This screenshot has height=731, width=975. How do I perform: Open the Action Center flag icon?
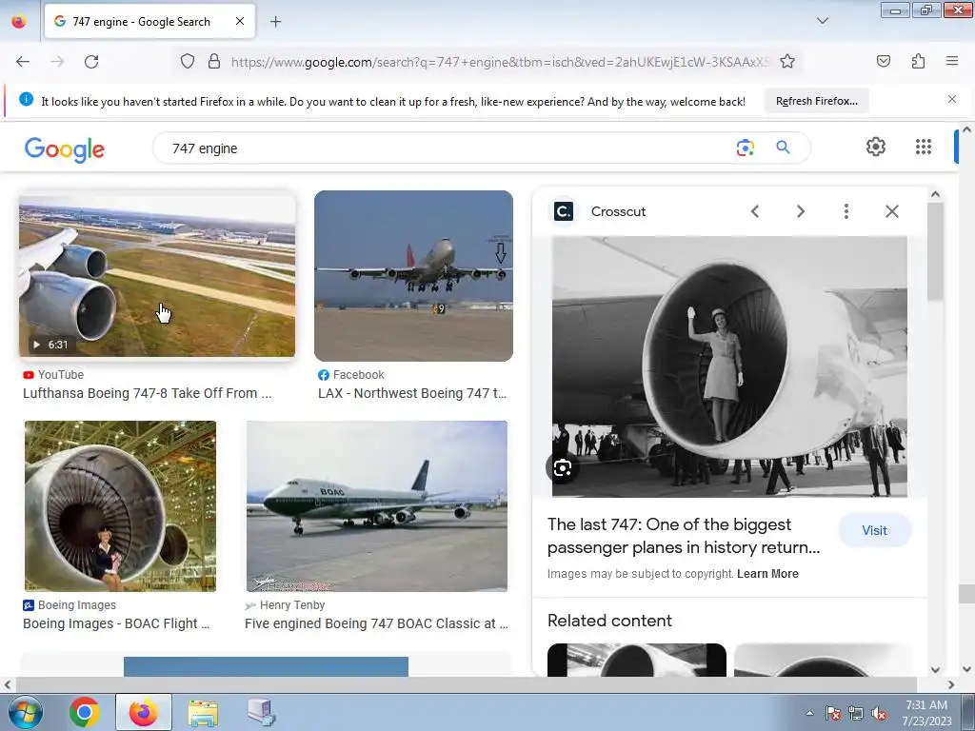coord(832,713)
